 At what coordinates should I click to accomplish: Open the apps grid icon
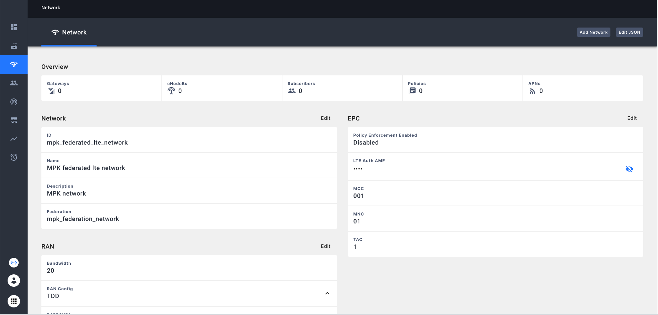pos(14,301)
